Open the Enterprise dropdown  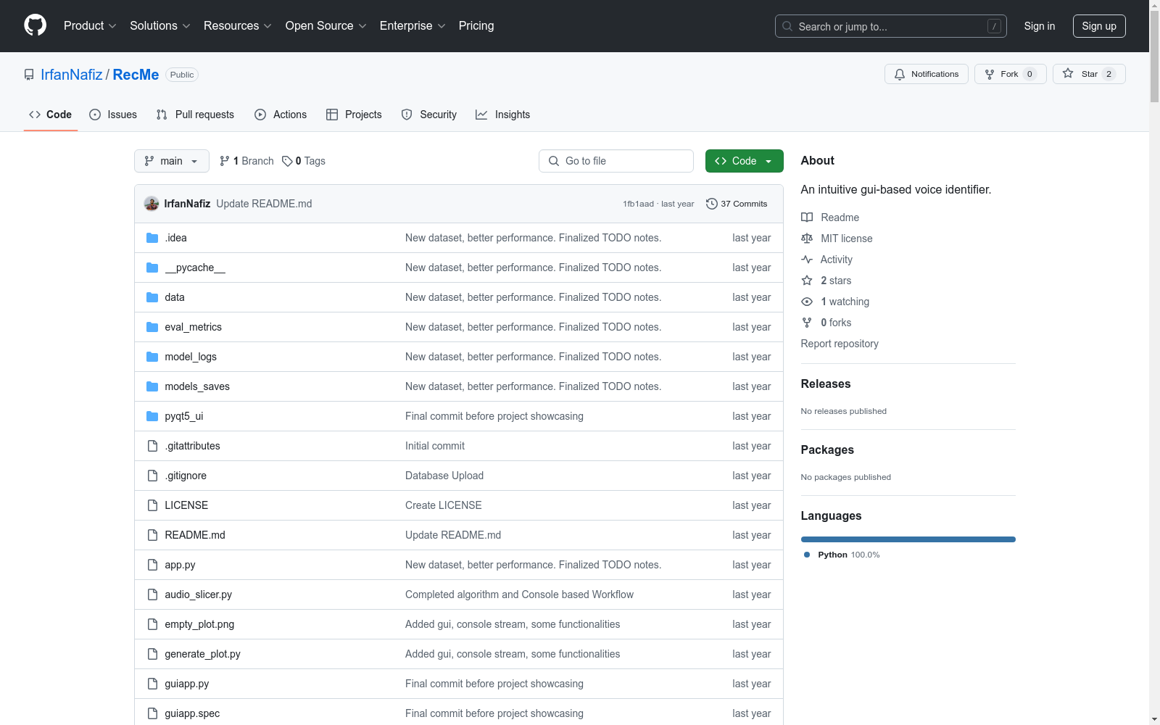[413, 25]
